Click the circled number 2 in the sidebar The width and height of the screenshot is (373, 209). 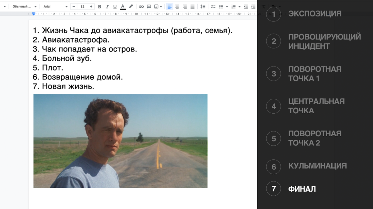pyautogui.click(x=274, y=41)
